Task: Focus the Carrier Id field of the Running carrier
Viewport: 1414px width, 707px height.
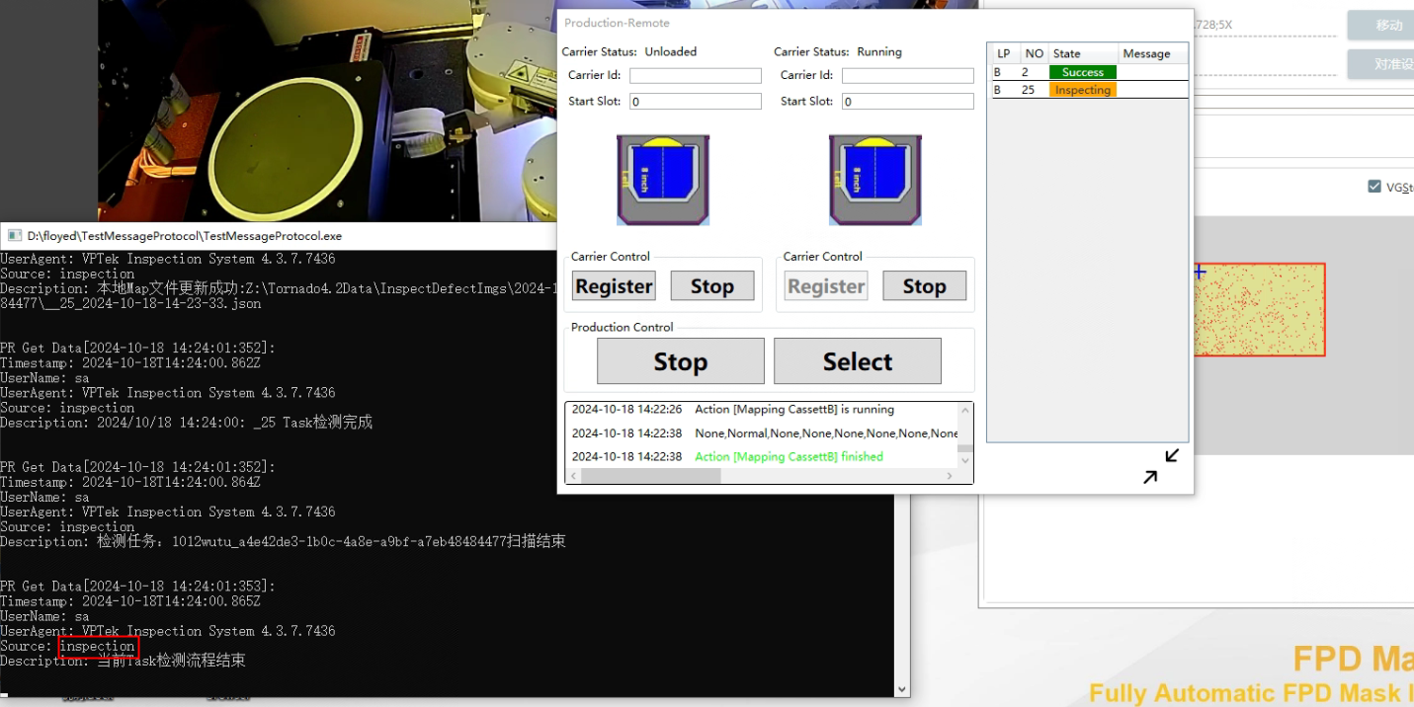Action: 908,75
